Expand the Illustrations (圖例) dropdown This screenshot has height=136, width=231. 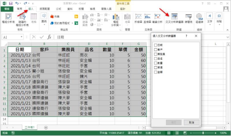(44, 19)
